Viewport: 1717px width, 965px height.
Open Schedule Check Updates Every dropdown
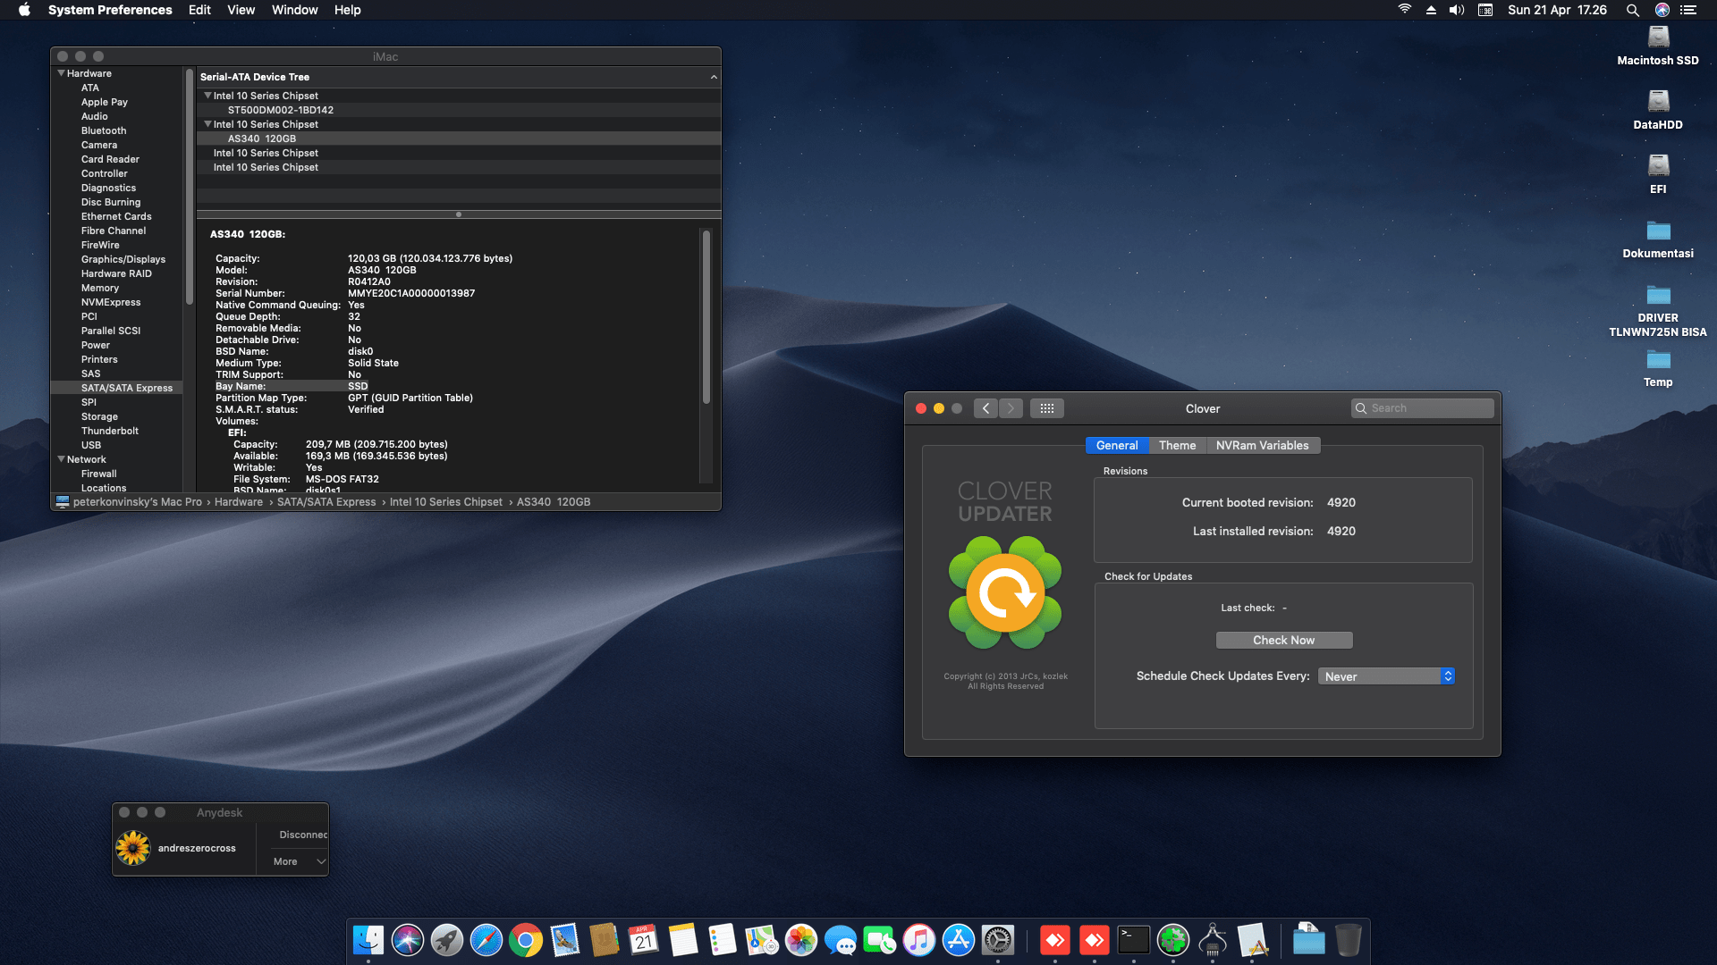tap(1386, 676)
